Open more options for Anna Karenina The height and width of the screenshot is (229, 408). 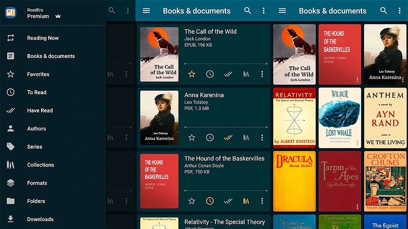(262, 138)
